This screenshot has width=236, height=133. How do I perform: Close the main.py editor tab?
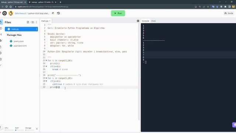(x=50, y=21)
